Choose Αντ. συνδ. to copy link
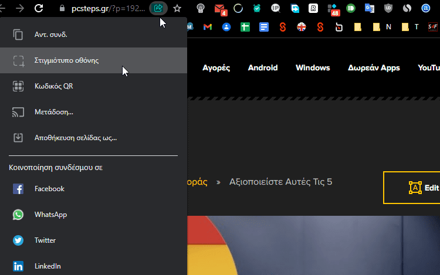Screen dimensions: 440x275 tap(93, 35)
